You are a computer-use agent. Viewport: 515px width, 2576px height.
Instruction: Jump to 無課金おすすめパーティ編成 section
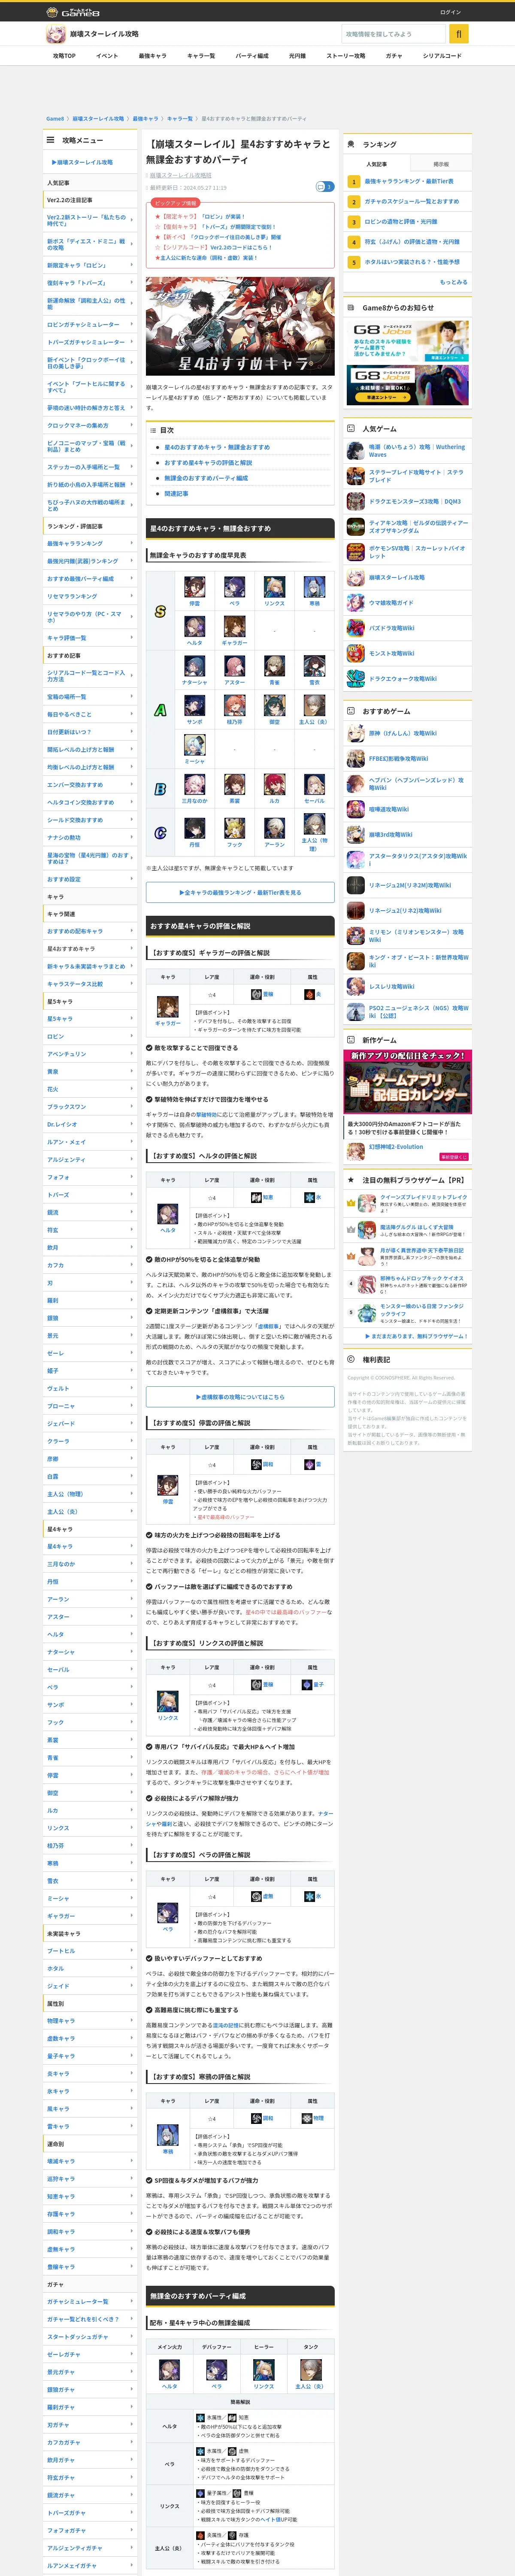tap(206, 478)
